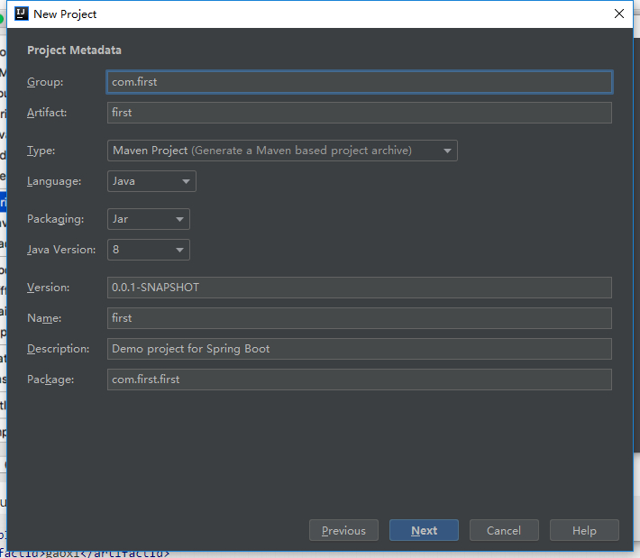Edit the Description field text
The height and width of the screenshot is (558, 640).
(x=359, y=349)
